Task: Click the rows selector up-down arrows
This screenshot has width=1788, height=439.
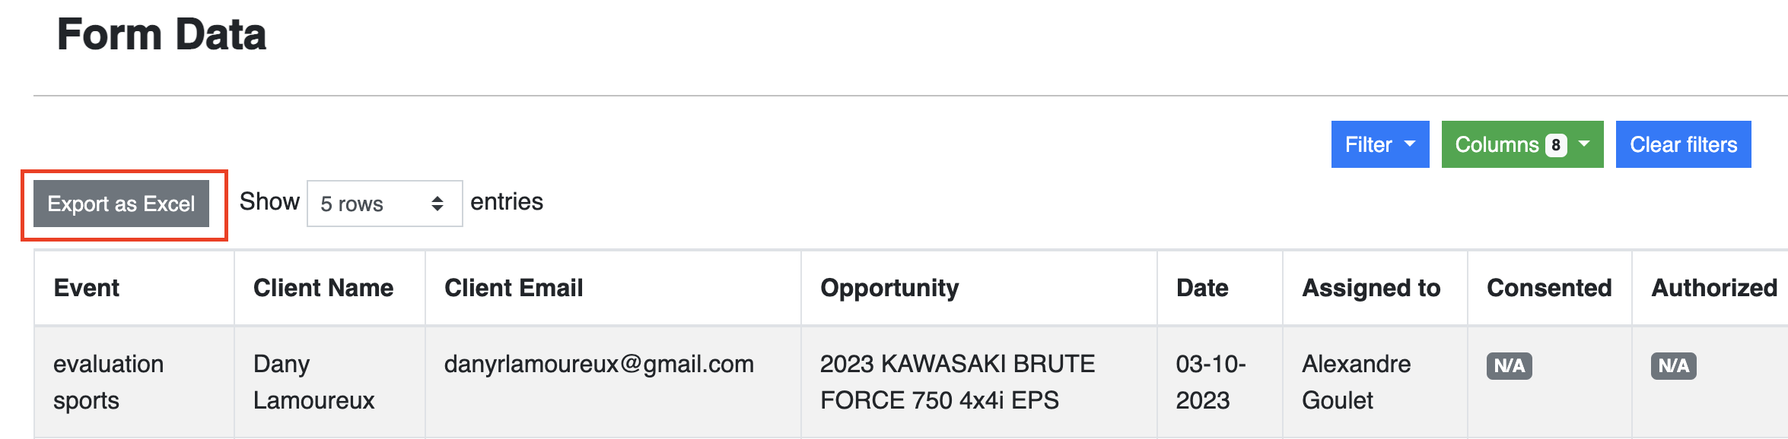Action: (437, 204)
